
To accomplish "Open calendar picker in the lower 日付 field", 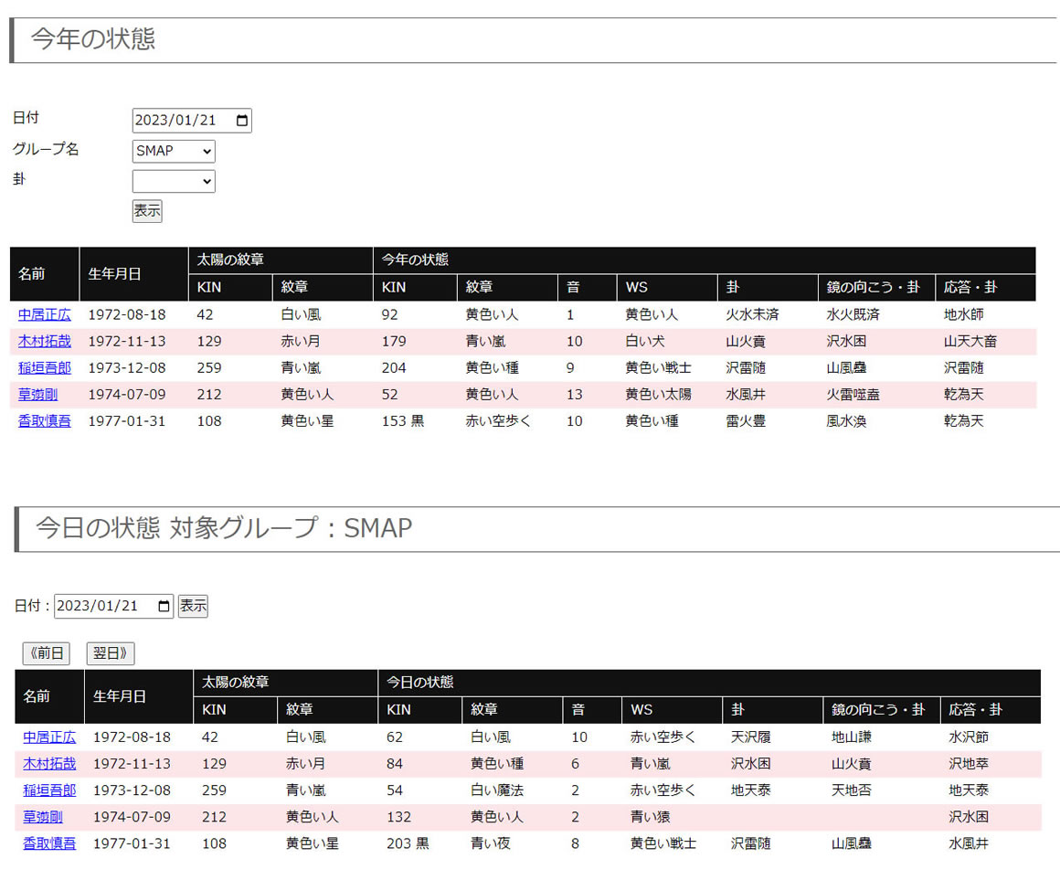I will tap(164, 606).
